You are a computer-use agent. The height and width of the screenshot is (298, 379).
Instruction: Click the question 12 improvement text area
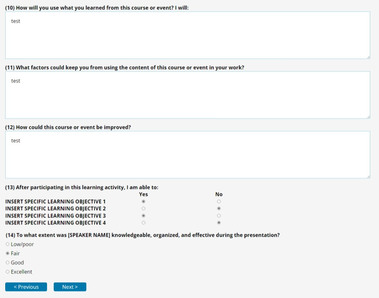tap(187, 155)
